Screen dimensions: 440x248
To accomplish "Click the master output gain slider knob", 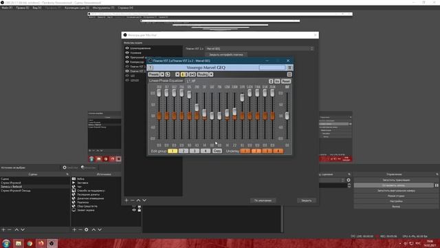I will (287, 116).
